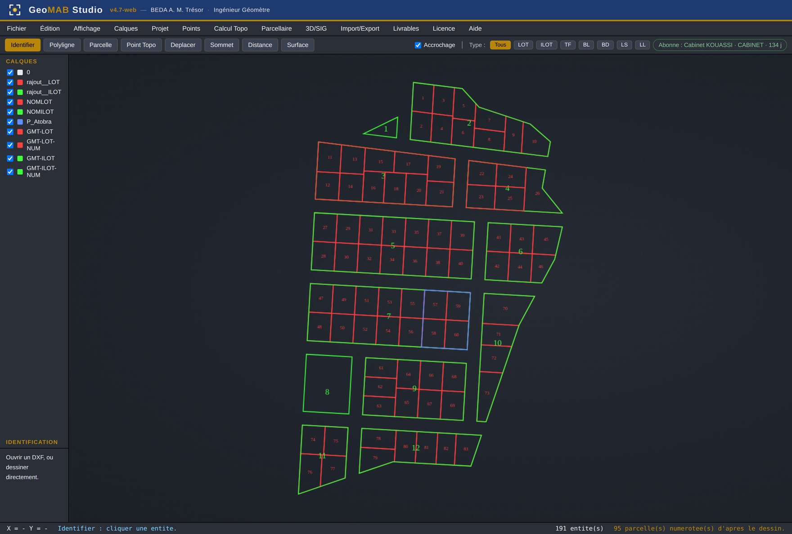Image resolution: width=792 pixels, height=534 pixels.
Task: Open the Aide menu
Action: pyautogui.click(x=475, y=28)
